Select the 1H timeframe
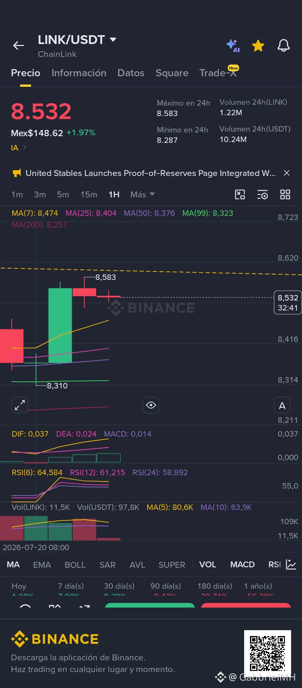Image resolution: width=302 pixels, height=688 pixels. click(114, 194)
